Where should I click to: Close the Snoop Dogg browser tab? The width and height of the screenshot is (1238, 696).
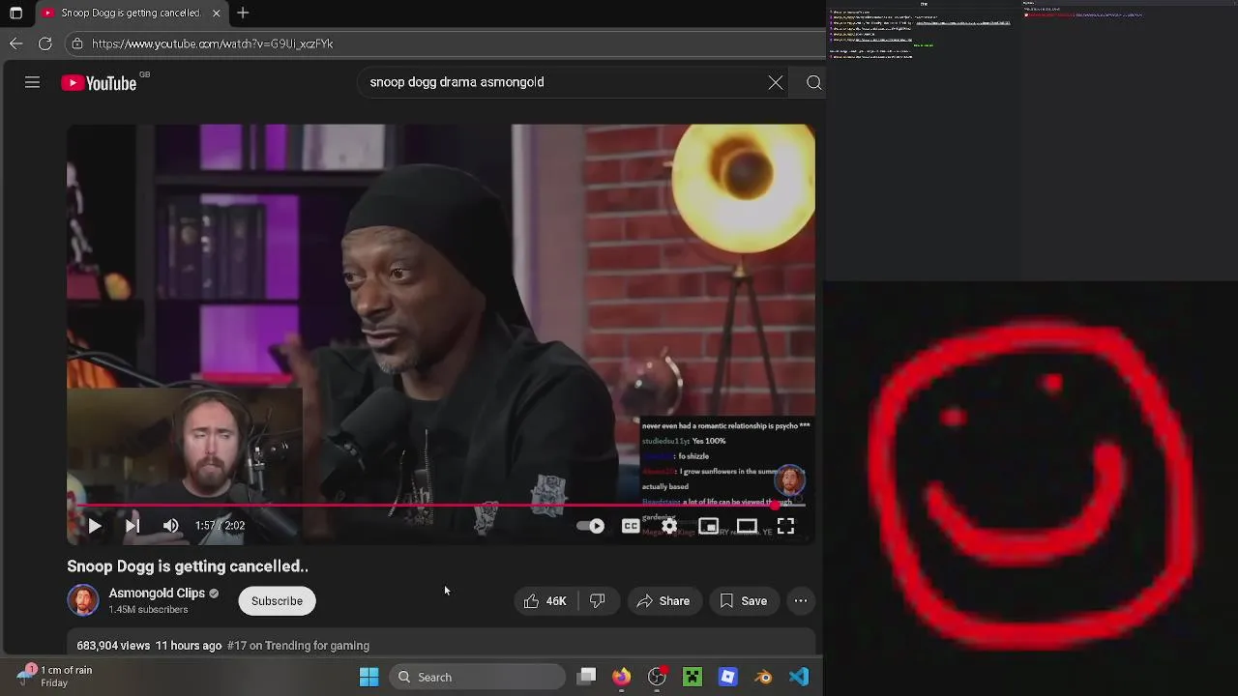click(216, 13)
